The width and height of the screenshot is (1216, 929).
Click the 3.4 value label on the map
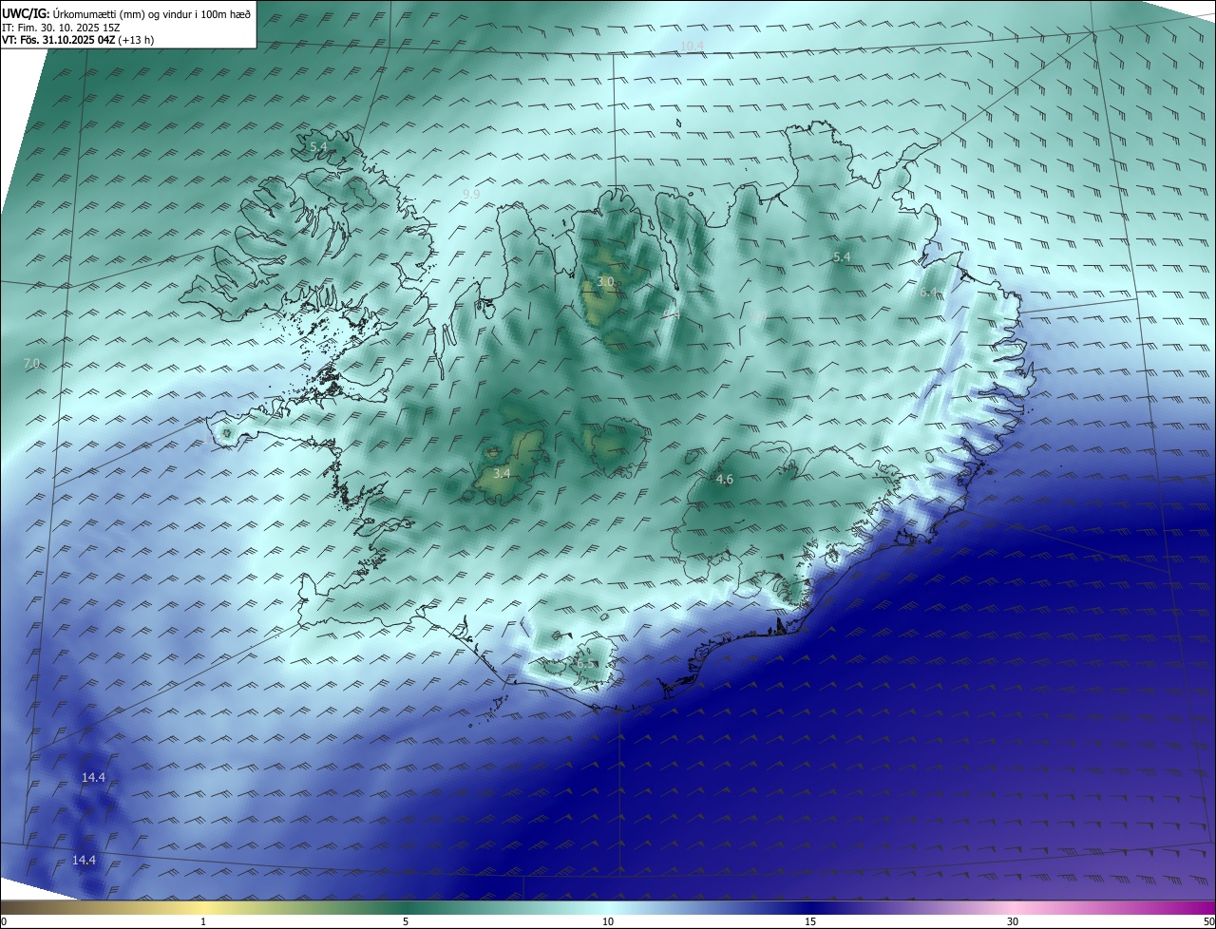tap(502, 473)
